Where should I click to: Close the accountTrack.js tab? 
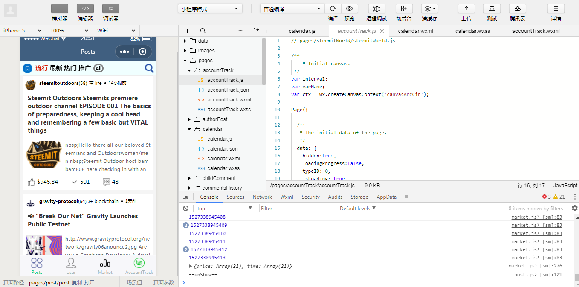382,31
